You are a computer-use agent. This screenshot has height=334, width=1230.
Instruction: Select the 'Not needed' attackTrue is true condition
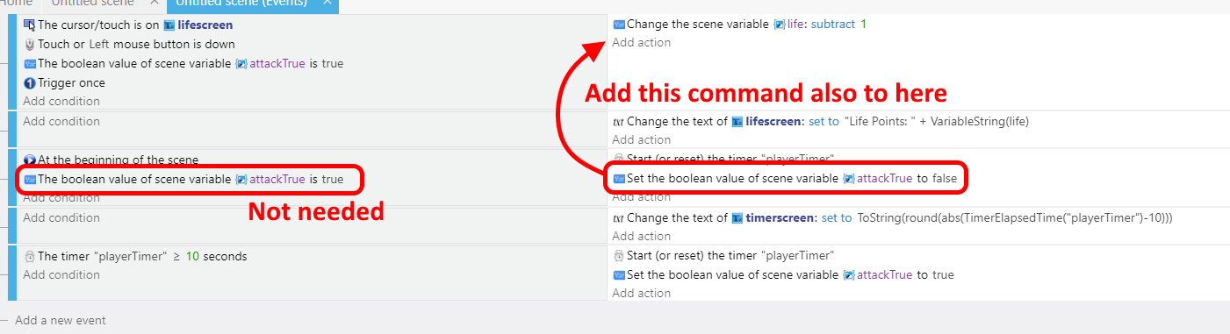tap(183, 179)
